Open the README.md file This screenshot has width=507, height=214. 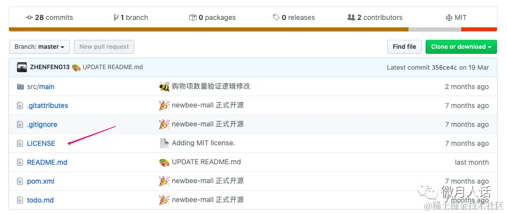click(47, 162)
